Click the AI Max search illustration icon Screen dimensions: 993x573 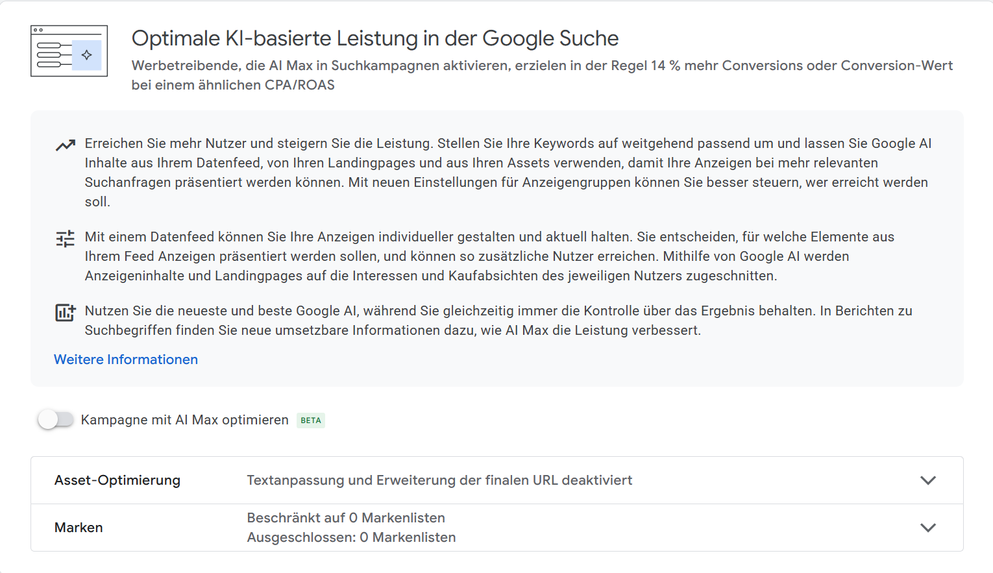tap(69, 51)
